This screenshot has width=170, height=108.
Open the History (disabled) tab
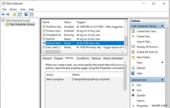[x=113, y=58]
